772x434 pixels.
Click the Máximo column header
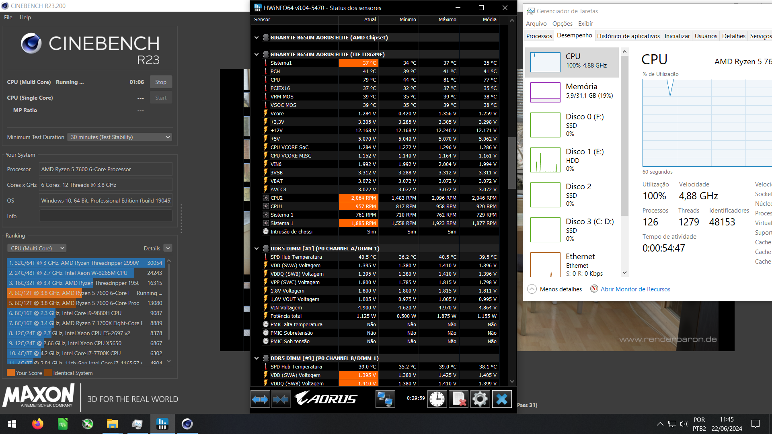[439, 19]
